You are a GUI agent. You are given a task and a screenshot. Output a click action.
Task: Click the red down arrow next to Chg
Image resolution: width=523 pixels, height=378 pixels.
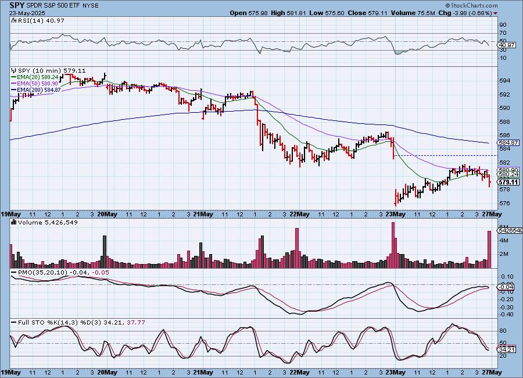pyautogui.click(x=495, y=13)
